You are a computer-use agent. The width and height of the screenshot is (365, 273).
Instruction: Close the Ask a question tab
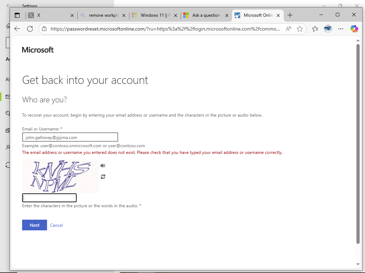coord(227,16)
